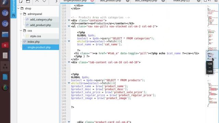Click the folder icon under Documents side tab
Viewport: 219px width, 123px height.
(x=13, y=16)
